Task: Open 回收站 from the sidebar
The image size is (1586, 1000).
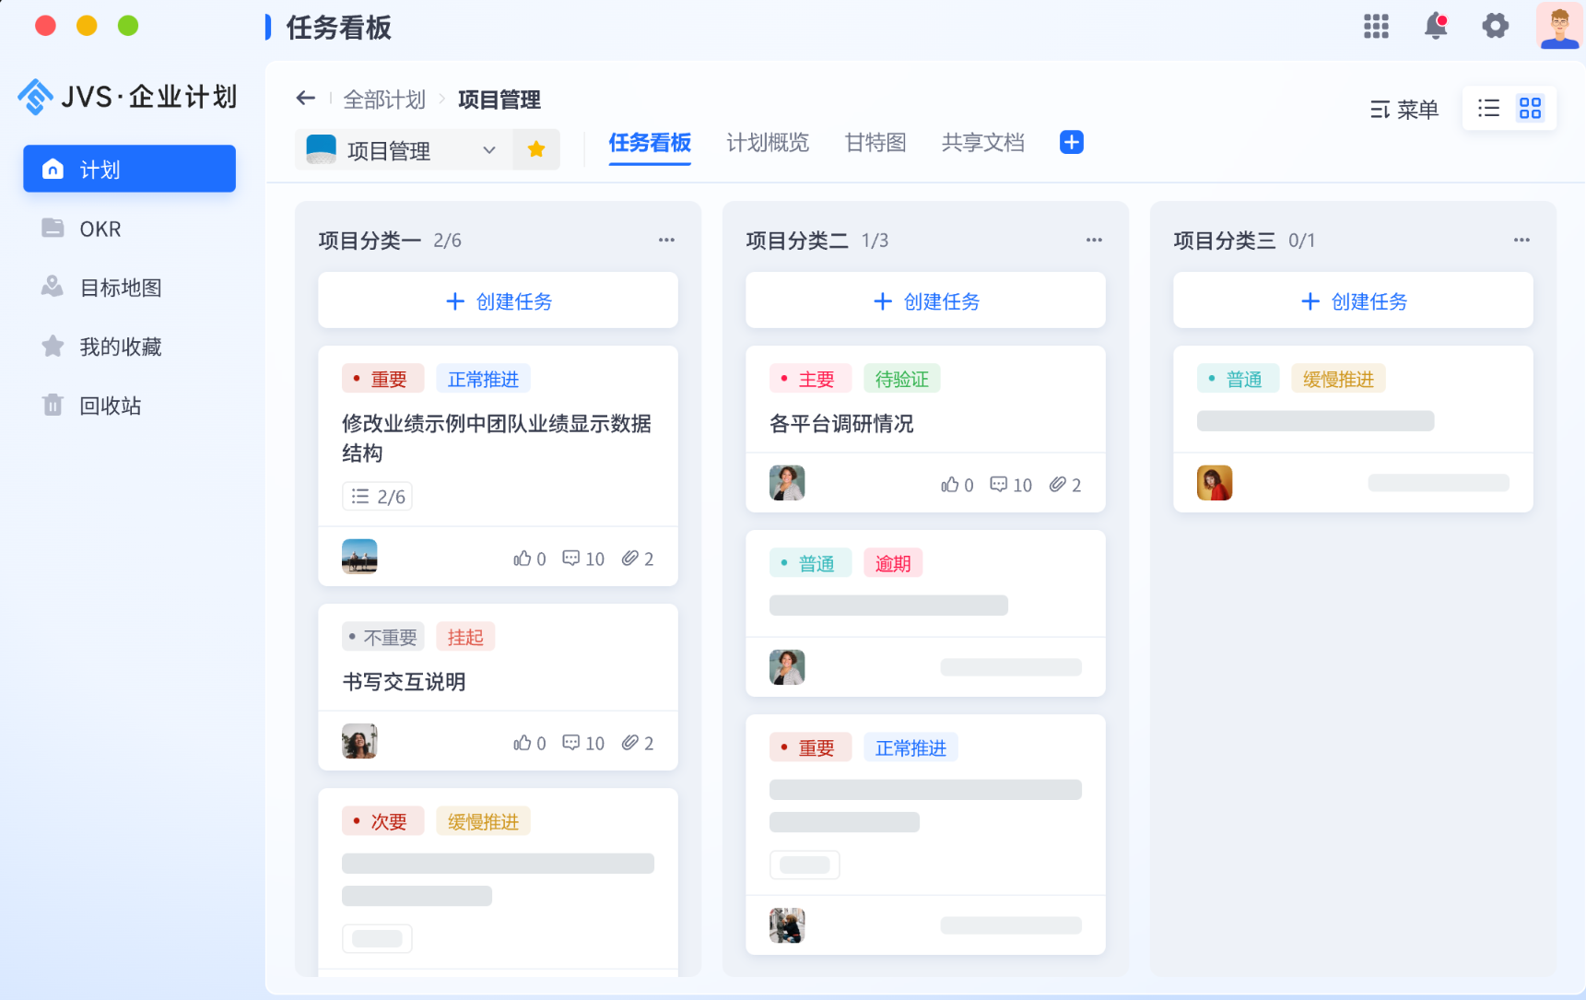Action: (x=111, y=406)
